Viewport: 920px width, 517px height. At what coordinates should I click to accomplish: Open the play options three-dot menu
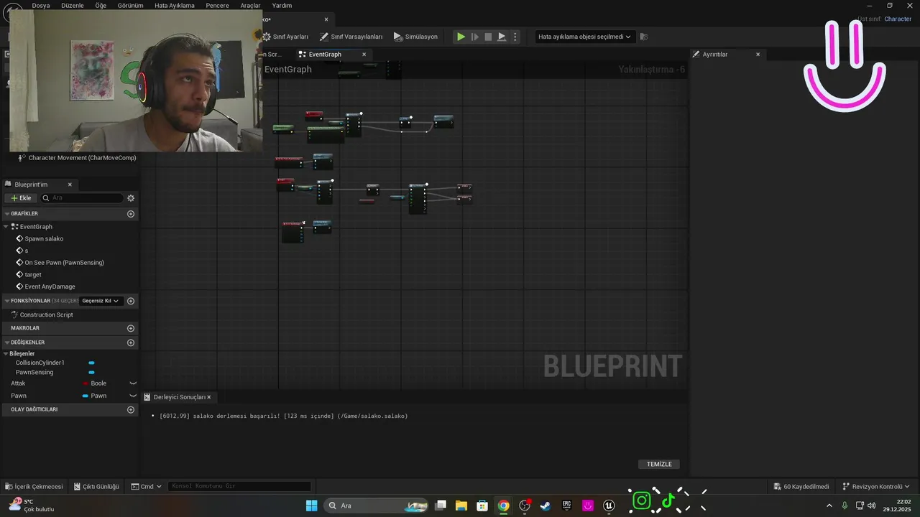pos(515,37)
